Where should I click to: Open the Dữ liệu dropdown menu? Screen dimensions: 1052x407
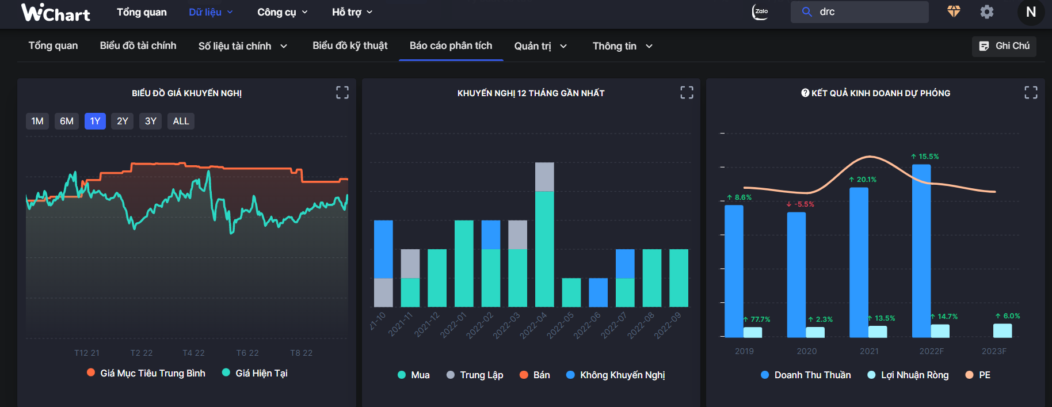(x=211, y=12)
